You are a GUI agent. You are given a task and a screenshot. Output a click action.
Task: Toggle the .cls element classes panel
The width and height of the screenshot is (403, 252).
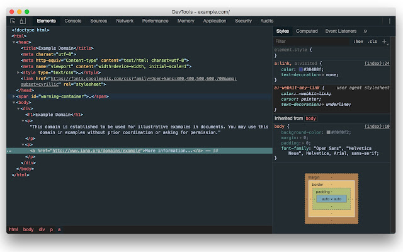373,41
